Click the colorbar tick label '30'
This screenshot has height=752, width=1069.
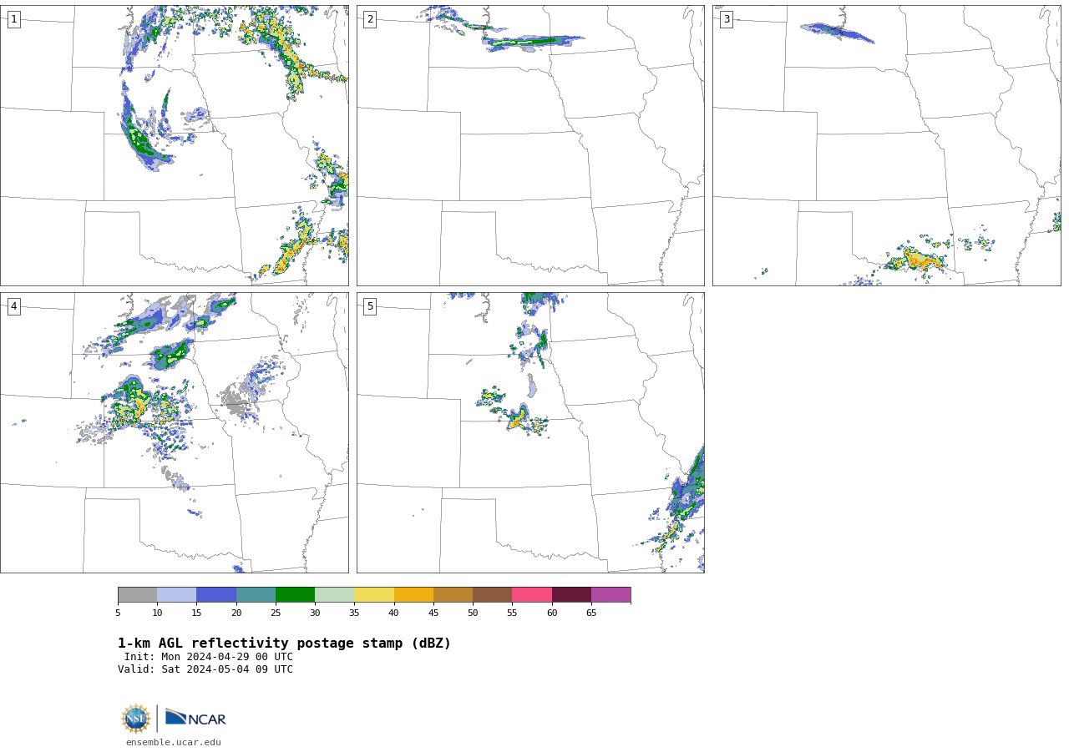pos(315,613)
